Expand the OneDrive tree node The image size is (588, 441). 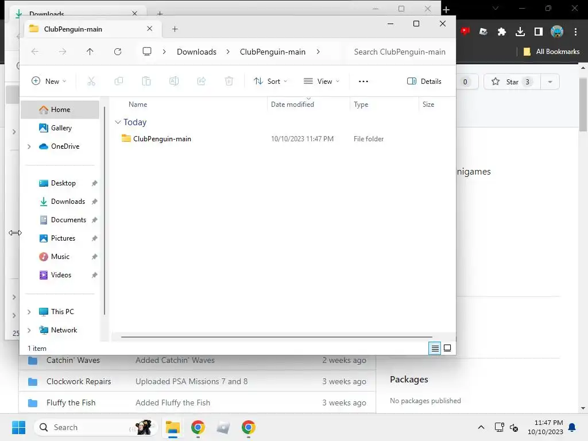(x=29, y=146)
